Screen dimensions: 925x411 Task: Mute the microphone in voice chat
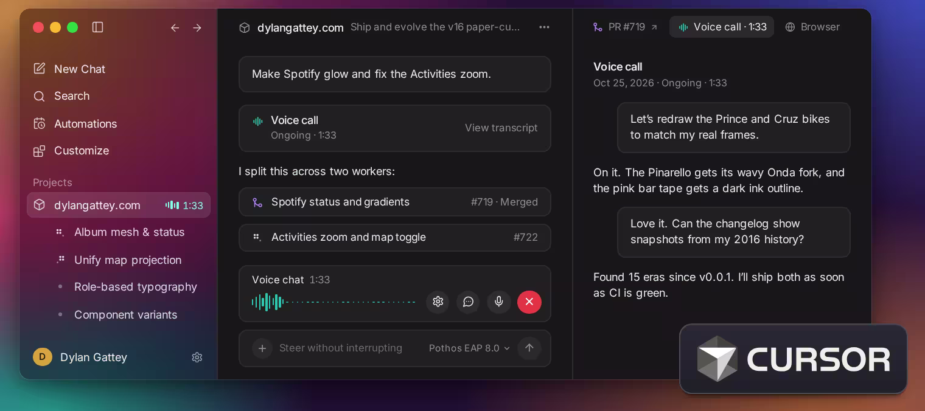tap(499, 302)
